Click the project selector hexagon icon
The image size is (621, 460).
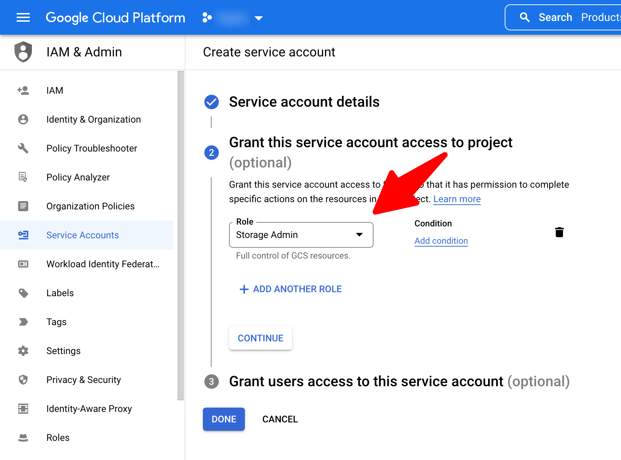(207, 17)
